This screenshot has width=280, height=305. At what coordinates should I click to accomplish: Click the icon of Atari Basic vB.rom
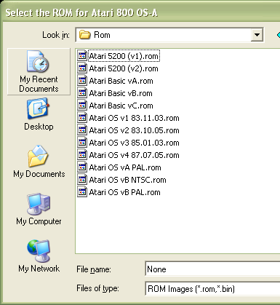point(82,93)
